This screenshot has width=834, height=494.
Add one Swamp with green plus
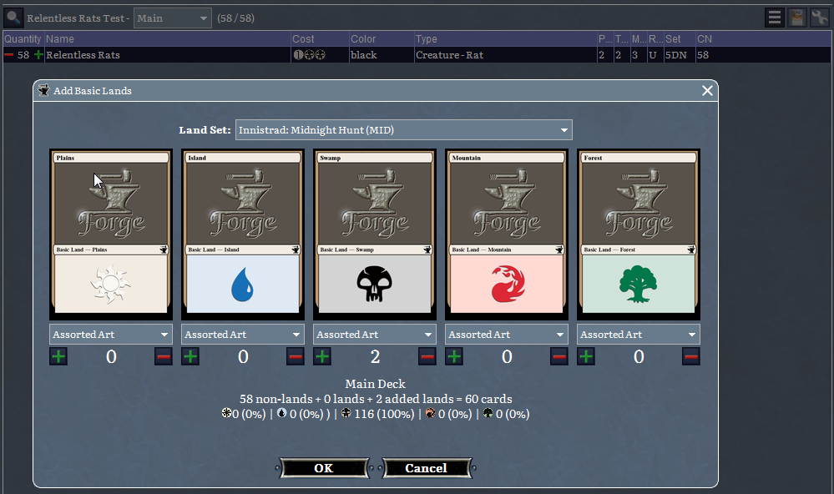(322, 357)
